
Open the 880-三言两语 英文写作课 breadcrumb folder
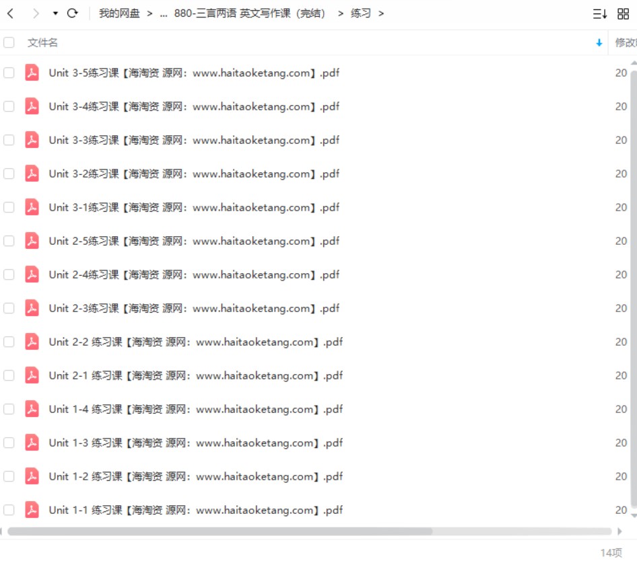click(x=250, y=13)
